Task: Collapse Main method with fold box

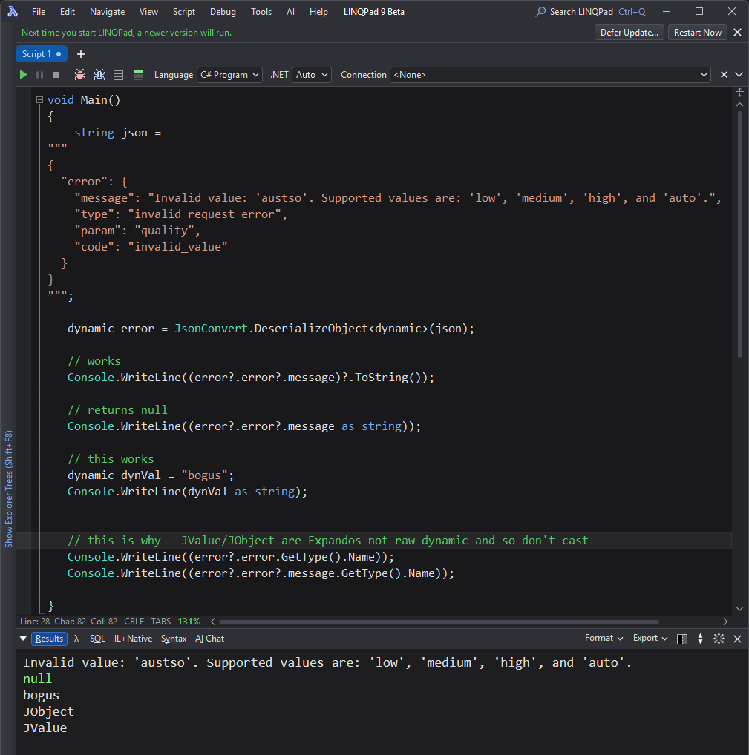Action: coord(39,100)
